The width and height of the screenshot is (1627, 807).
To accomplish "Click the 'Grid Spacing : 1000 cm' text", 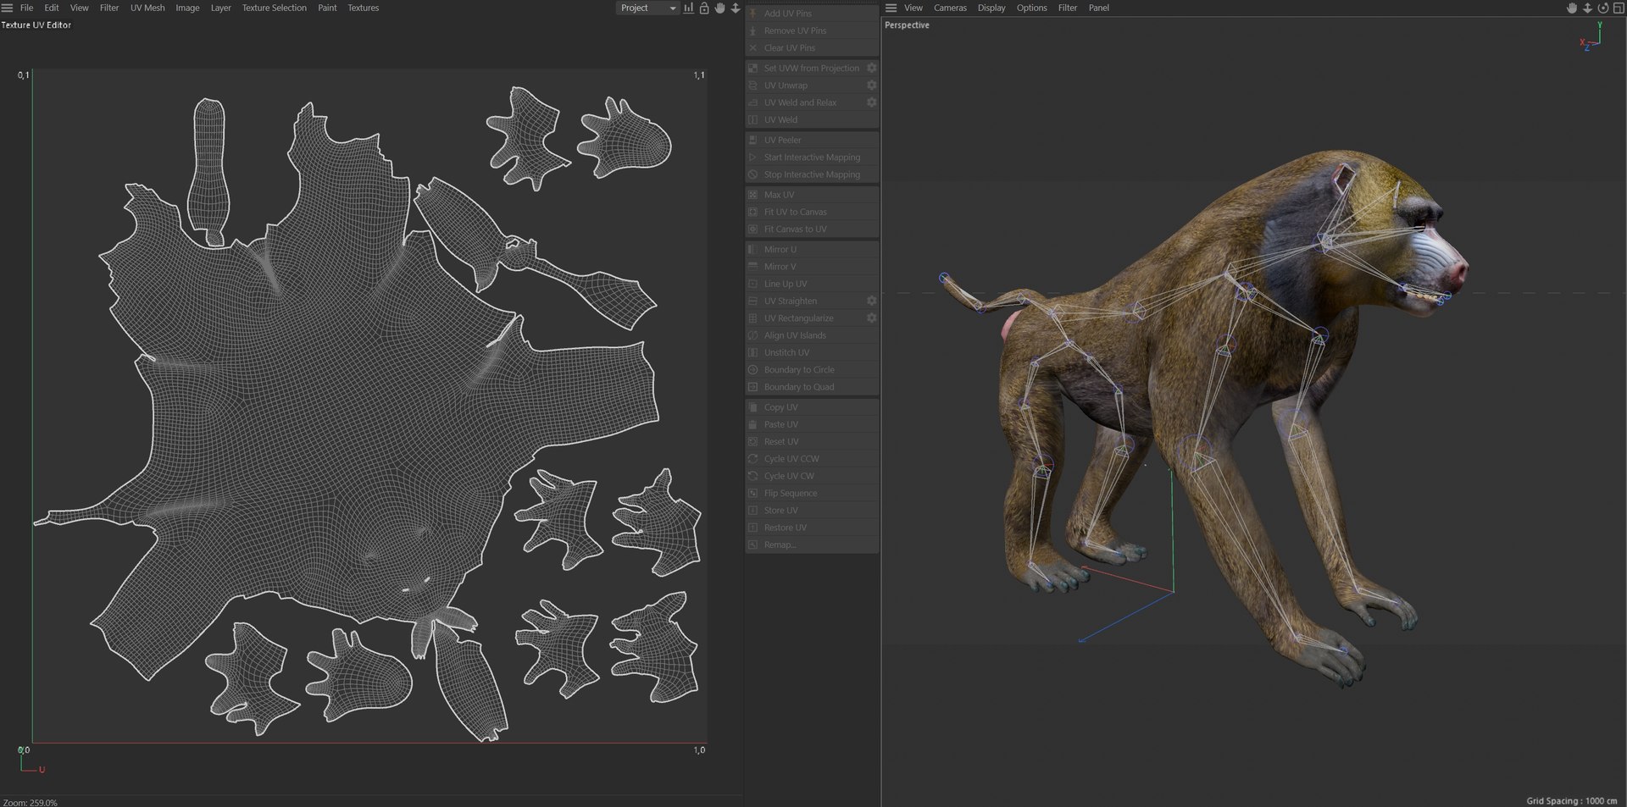I will coord(1572,800).
